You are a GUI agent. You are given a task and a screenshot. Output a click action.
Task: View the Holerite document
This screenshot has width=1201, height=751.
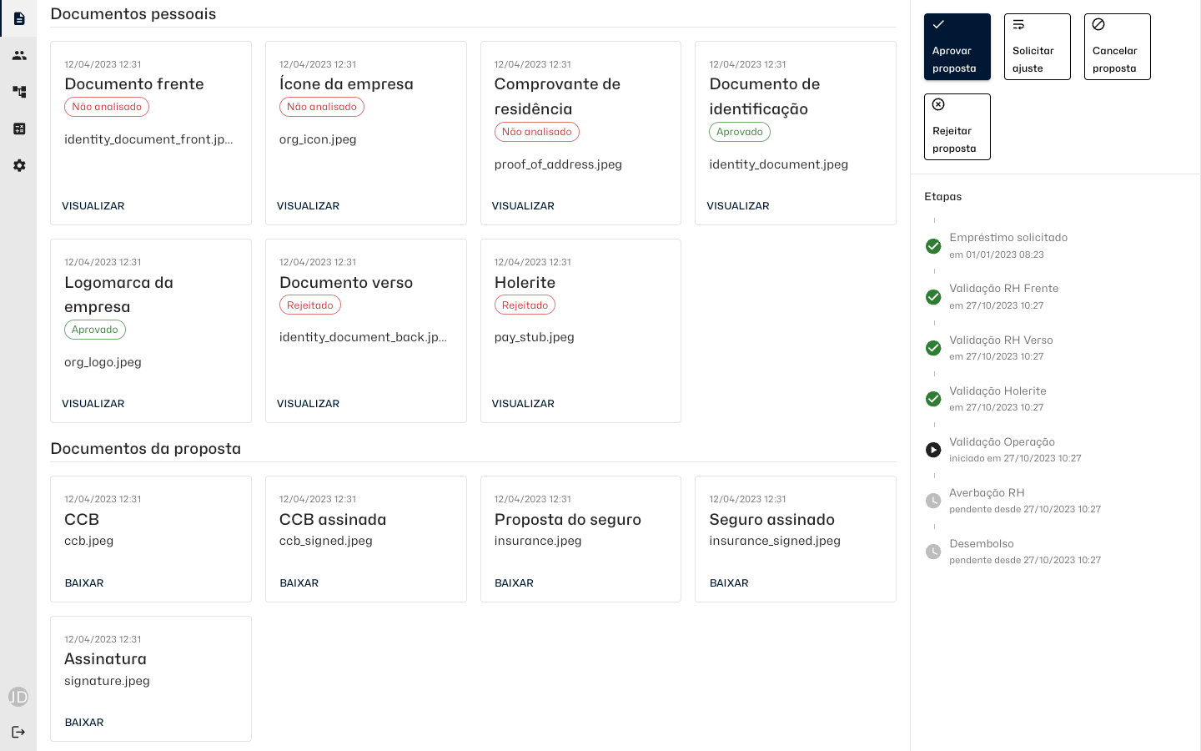coord(523,404)
